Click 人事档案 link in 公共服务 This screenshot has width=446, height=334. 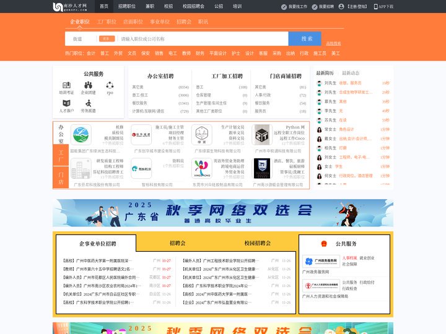pos(349,258)
